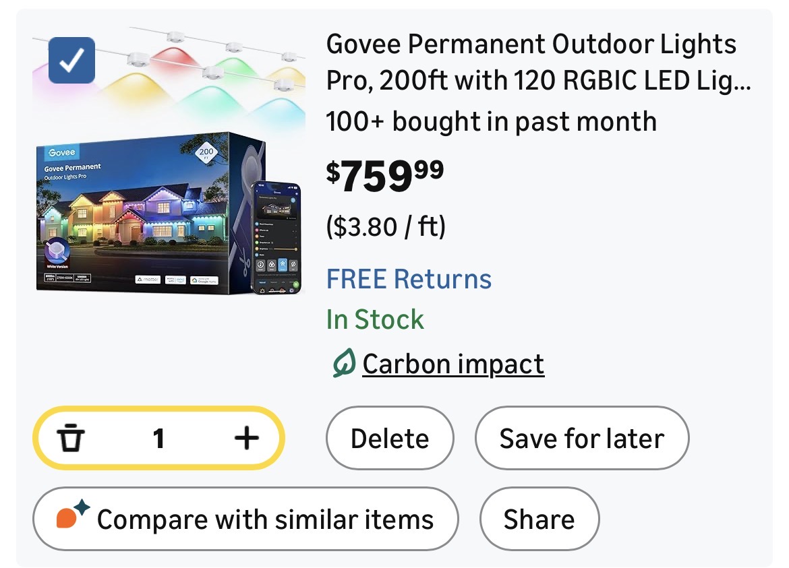This screenshot has width=789, height=568.
Task: Uncheck the Govee item selection checkbox
Action: pyautogui.click(x=72, y=61)
